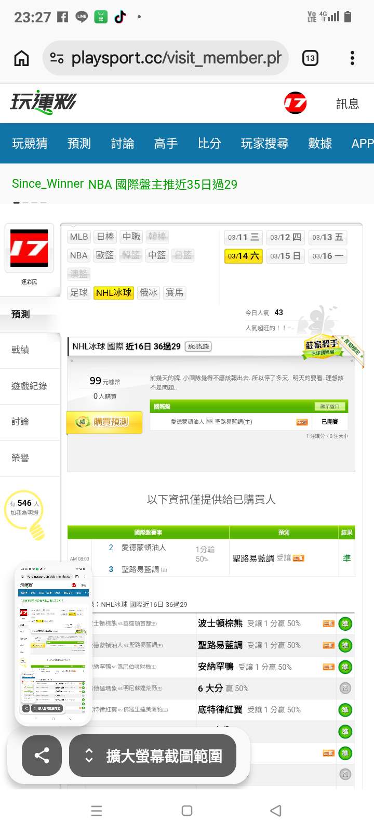Tap the site info icon in address bar

click(57, 58)
